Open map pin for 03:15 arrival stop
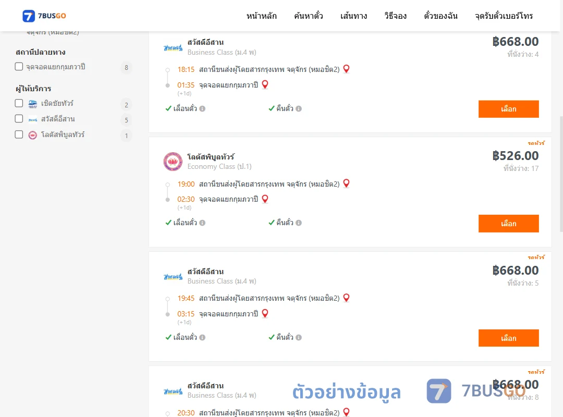563x417 pixels. (x=265, y=313)
